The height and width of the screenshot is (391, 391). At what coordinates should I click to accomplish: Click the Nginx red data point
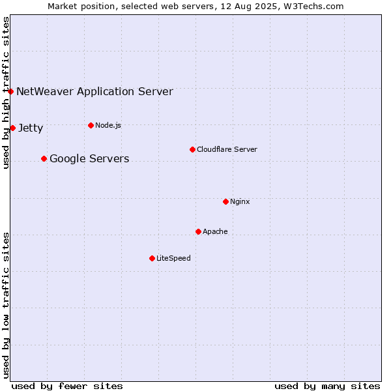(x=226, y=202)
